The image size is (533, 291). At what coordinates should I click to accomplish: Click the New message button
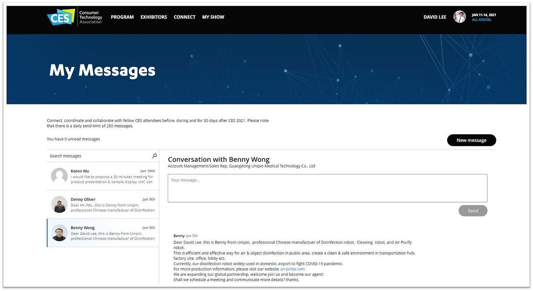coord(471,140)
